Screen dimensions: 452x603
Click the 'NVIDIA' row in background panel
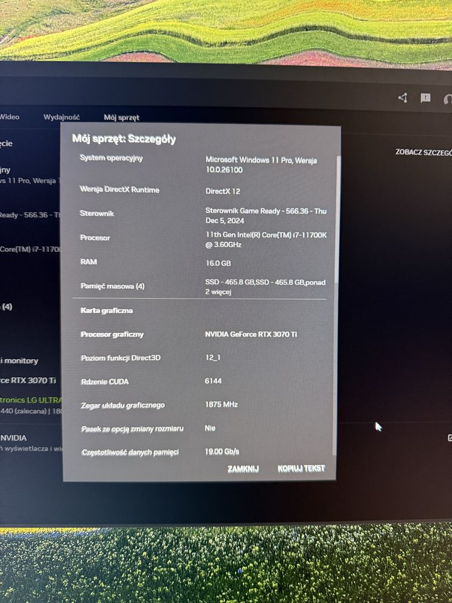13,438
